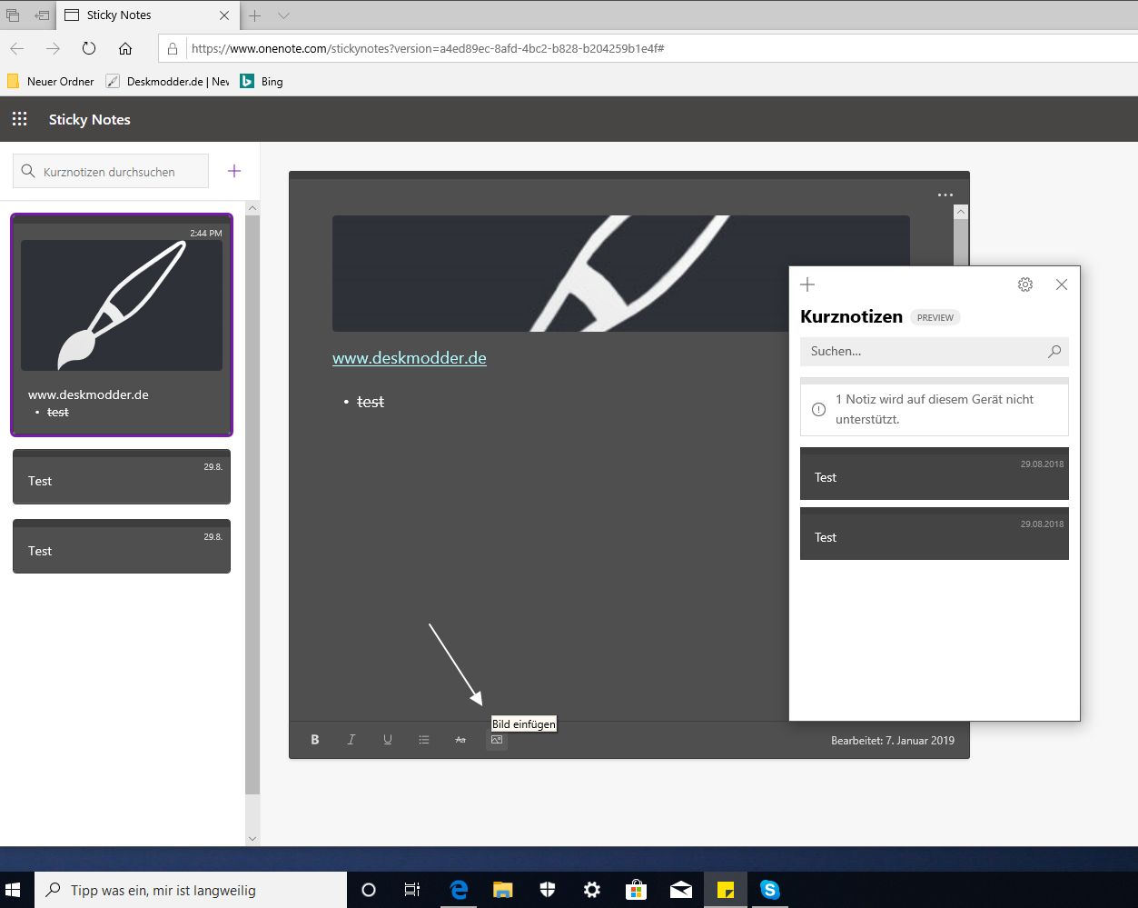The width and height of the screenshot is (1138, 908).
Task: Open settings gear in the Kurznotizen window
Action: coord(1025,284)
